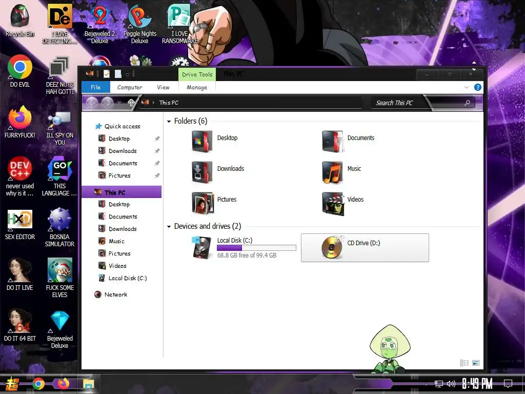The height and width of the screenshot is (394, 525).
Task: Open the Pictures folder in Folders section
Action: (x=214, y=203)
